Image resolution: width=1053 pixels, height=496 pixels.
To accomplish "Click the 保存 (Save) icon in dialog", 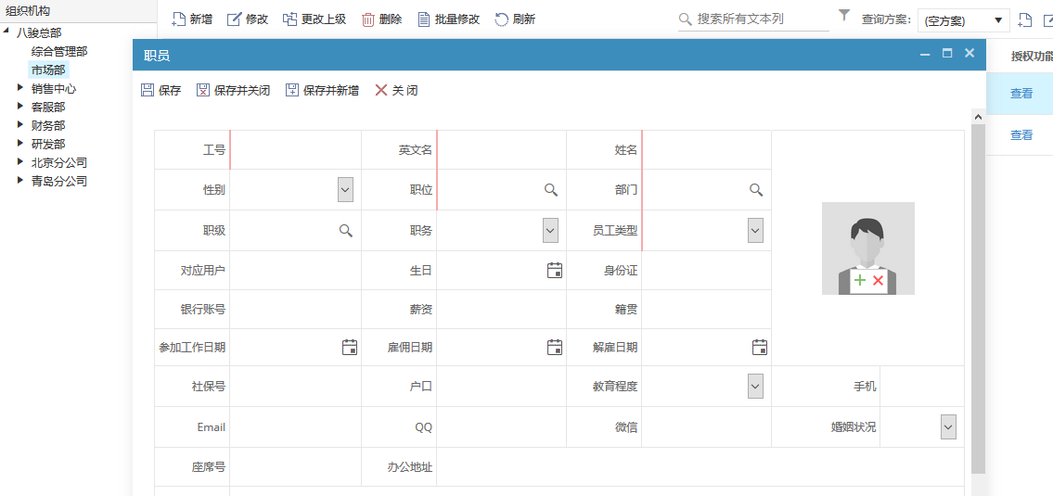I will click(148, 91).
